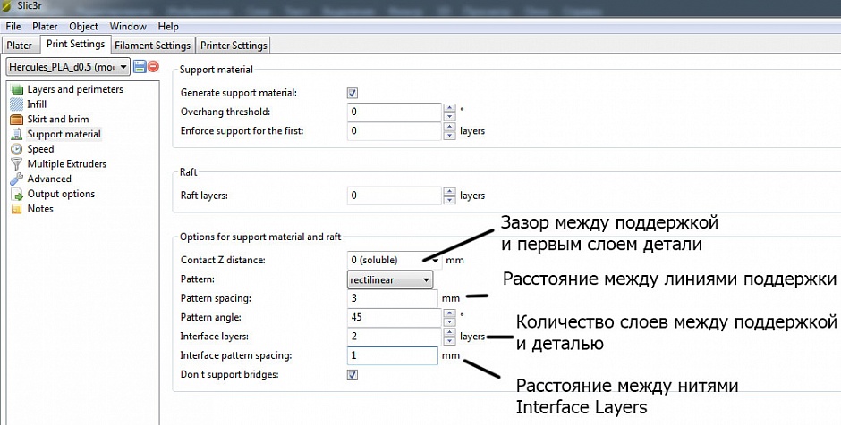Increase the Raft layers value
Viewport: 841px width, 425px height.
[449, 192]
